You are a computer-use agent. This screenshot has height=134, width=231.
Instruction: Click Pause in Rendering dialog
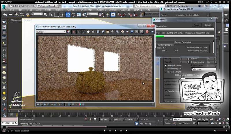click(x=196, y=25)
